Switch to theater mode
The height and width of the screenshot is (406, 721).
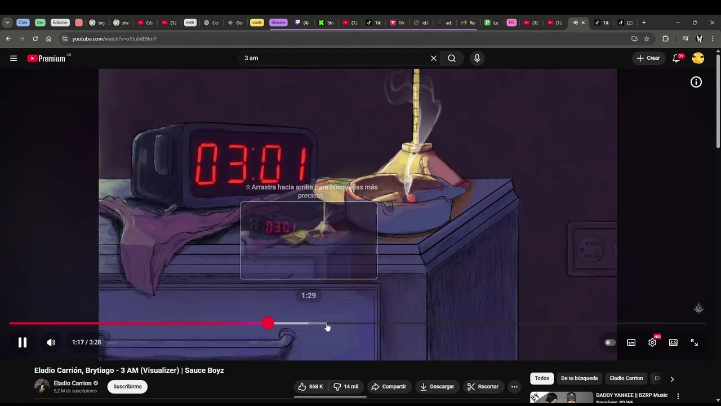(673, 342)
